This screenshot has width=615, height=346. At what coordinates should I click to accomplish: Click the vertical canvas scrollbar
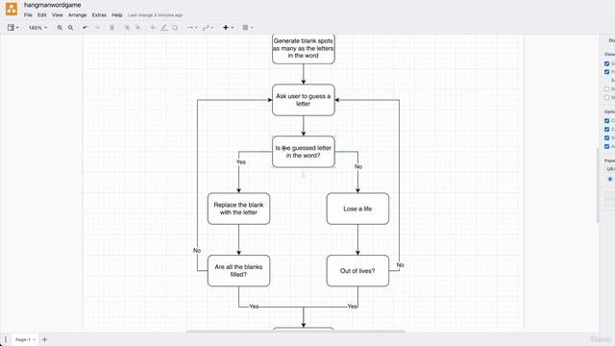pyautogui.click(x=598, y=185)
